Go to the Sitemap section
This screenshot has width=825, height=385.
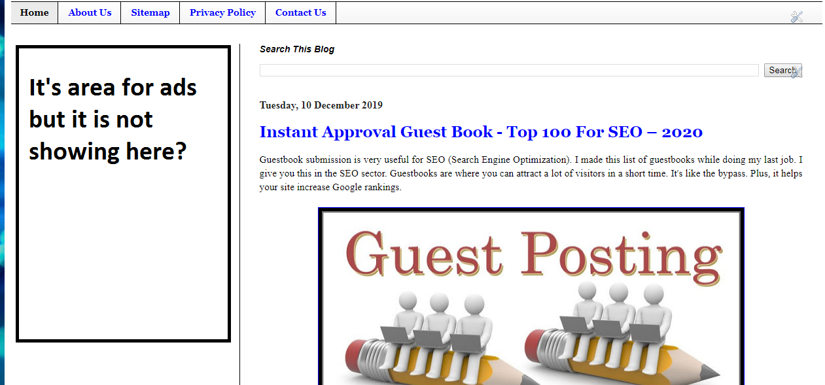150,12
